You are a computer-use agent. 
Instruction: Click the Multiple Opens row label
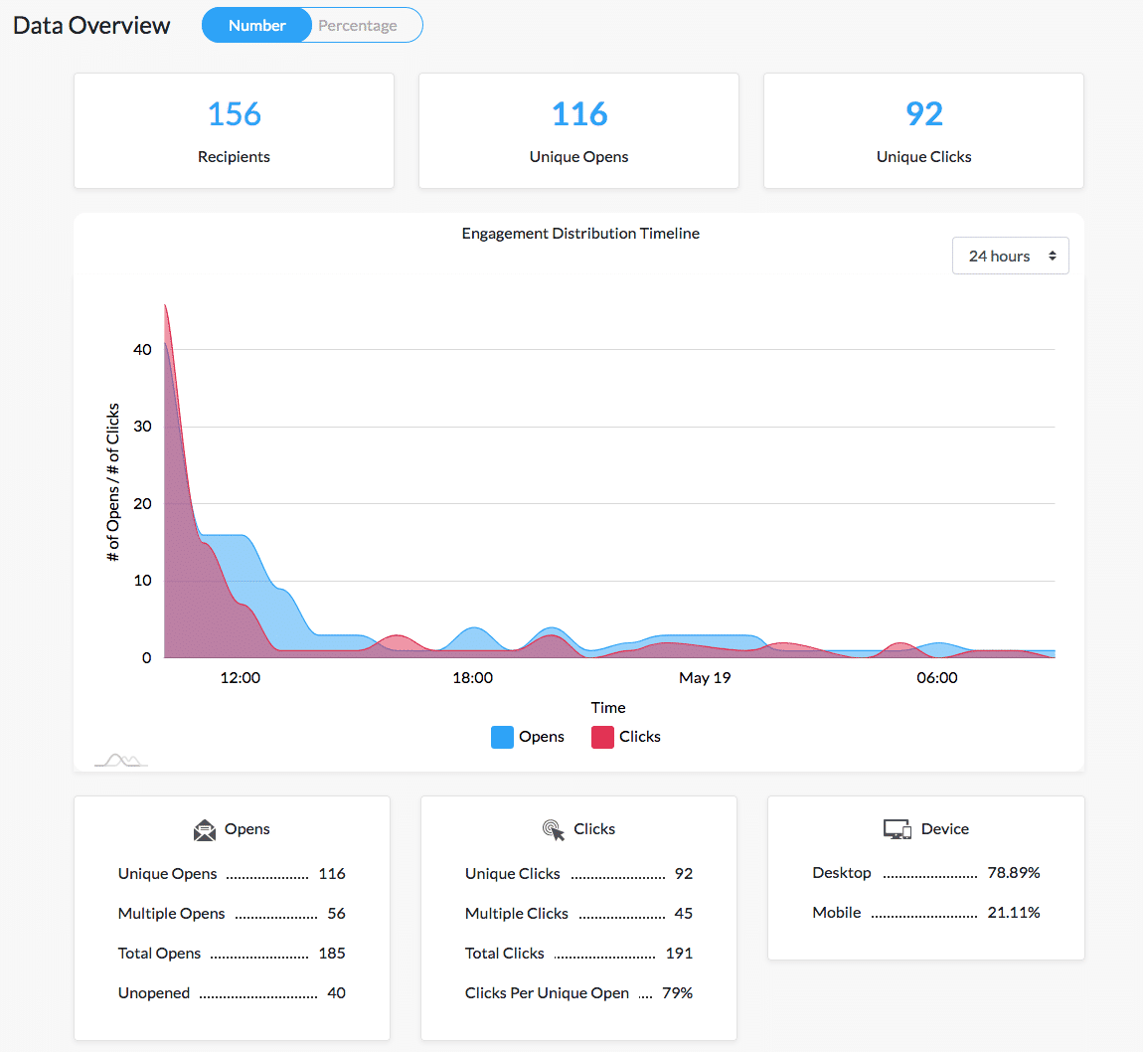[x=171, y=914]
